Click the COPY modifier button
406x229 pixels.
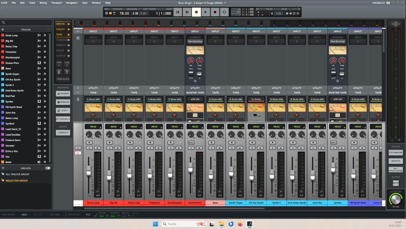[x=63, y=111]
